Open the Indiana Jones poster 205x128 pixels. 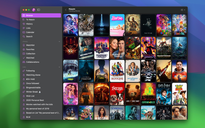click(x=133, y=25)
